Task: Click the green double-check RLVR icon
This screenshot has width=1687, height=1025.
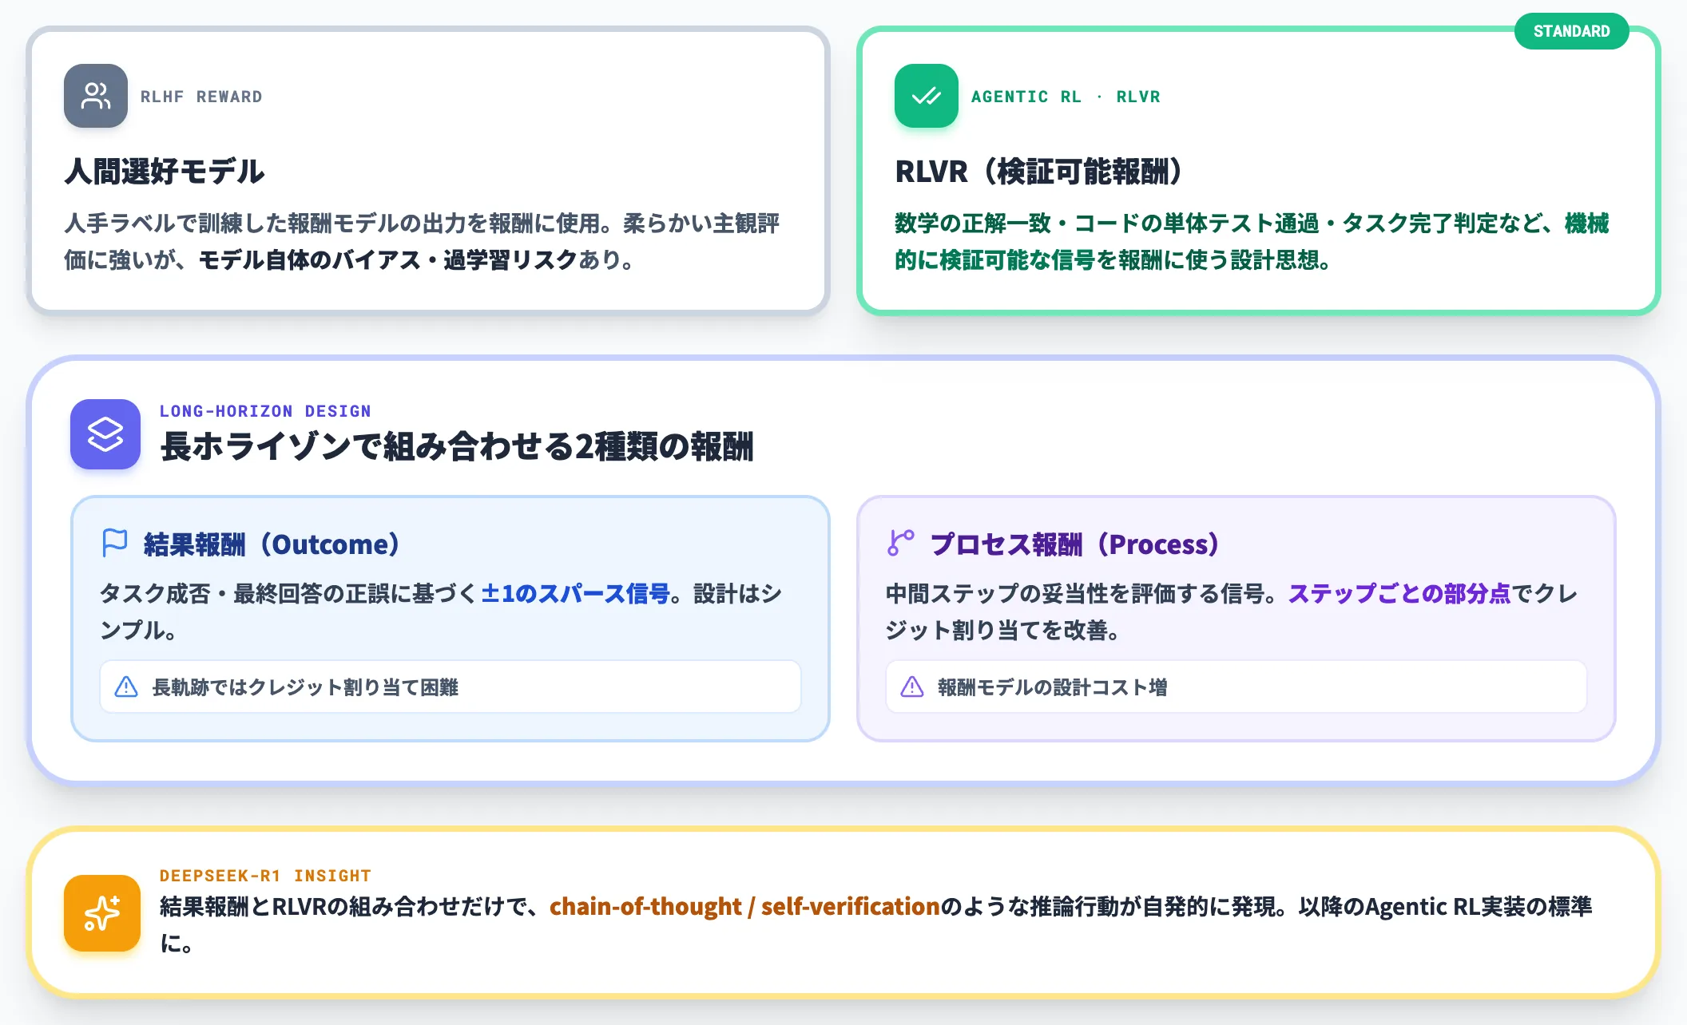Action: [x=927, y=96]
